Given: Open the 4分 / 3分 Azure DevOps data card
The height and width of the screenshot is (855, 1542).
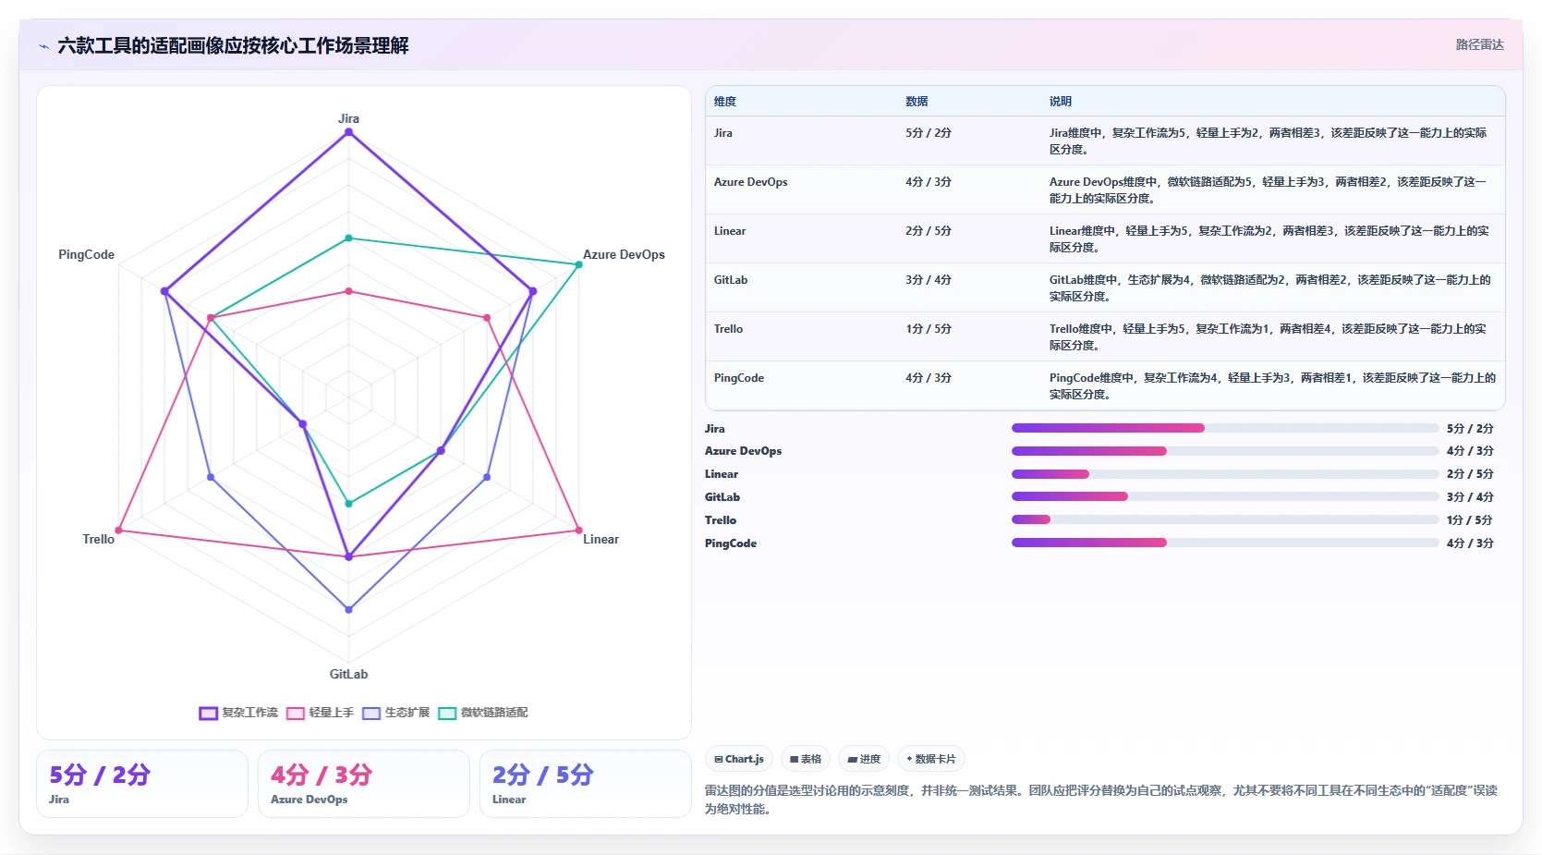Looking at the screenshot, I should click(x=364, y=784).
